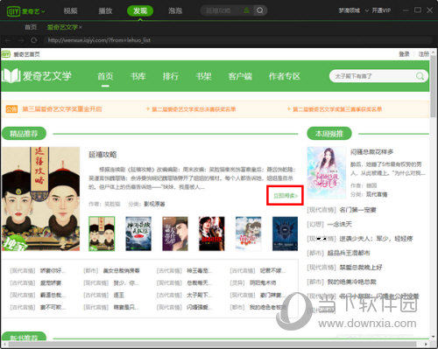Open the first announcement about 奖金开启
Screen dimensions: 438x349
pyautogui.click(x=62, y=109)
